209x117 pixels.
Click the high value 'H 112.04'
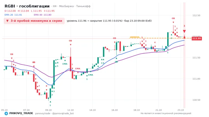pyautogui.click(x=23, y=11)
